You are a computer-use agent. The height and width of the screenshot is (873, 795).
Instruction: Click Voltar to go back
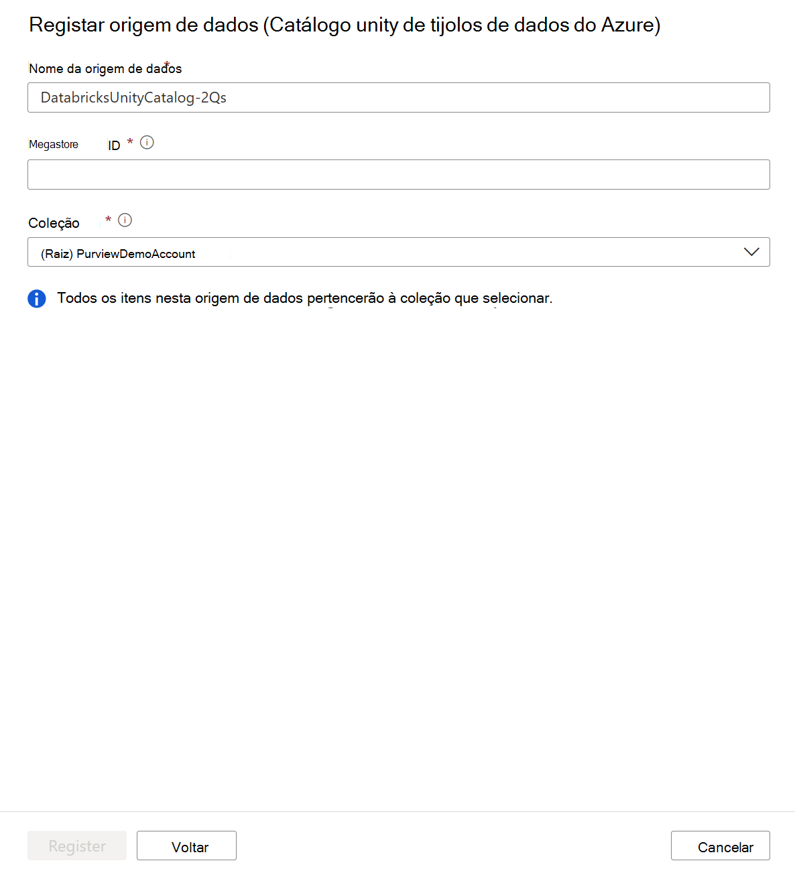point(186,846)
